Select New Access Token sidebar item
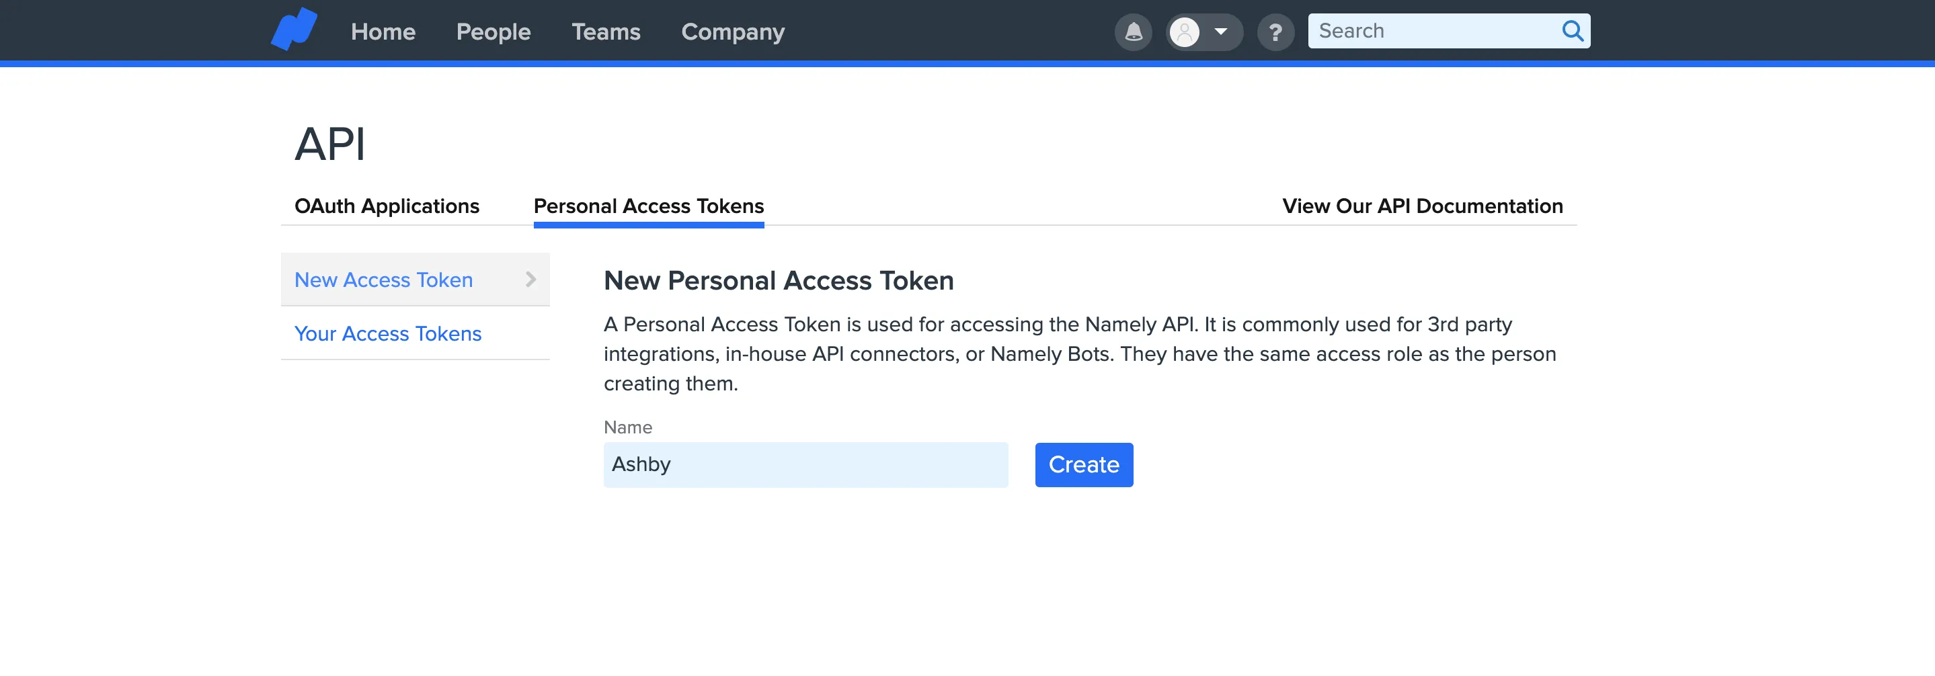Viewport: 1935px width, 676px height. click(416, 280)
